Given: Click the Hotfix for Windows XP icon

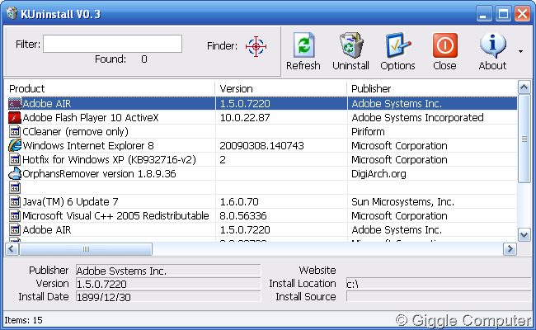Looking at the screenshot, I should (x=14, y=160).
